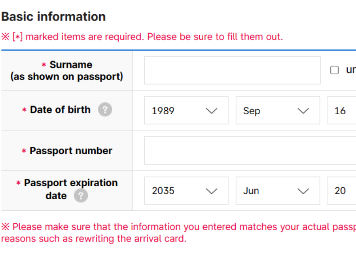Click the Passport expiration date help icon

coord(81,196)
